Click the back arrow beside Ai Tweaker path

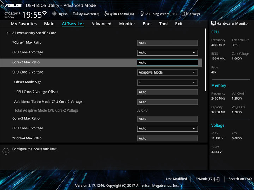8,33
